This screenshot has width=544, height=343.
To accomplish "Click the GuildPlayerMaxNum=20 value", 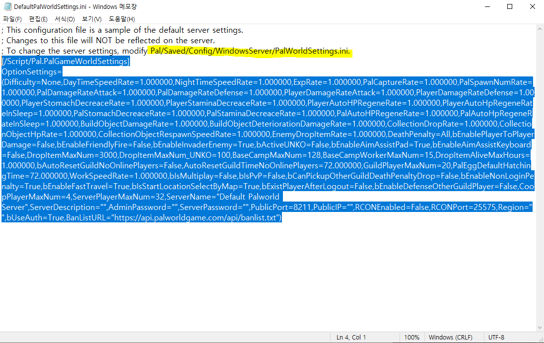I will click(x=407, y=165).
